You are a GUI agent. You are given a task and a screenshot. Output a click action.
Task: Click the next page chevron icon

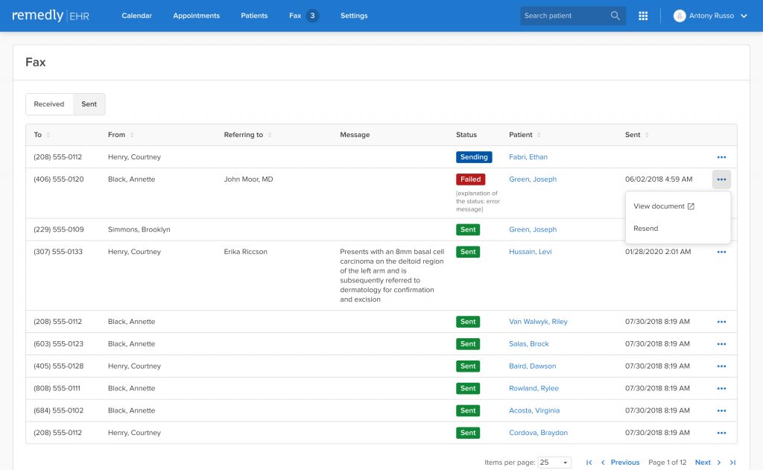[719, 463]
